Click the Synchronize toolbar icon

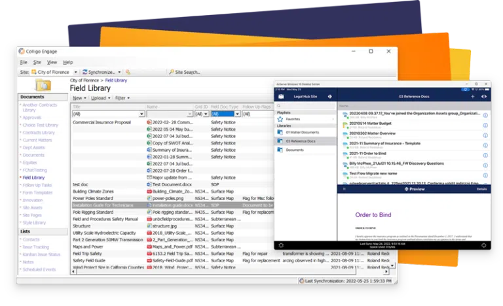coord(85,72)
